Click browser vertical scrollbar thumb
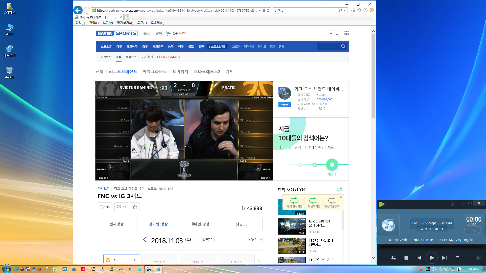The image size is (486, 273). click(x=373, y=76)
